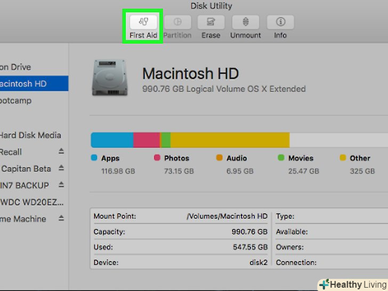Eject the Time Machine volume
This screenshot has height=291, width=388.
tap(61, 219)
